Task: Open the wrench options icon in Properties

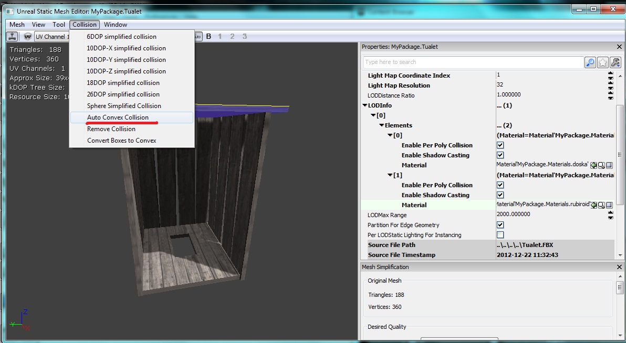Action: (x=615, y=62)
